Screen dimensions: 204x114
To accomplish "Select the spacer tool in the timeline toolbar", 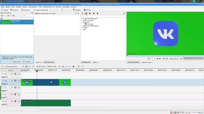I will pyautogui.click(x=33, y=66).
